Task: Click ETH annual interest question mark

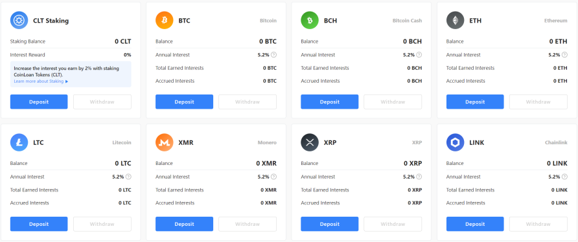Action: [564, 54]
